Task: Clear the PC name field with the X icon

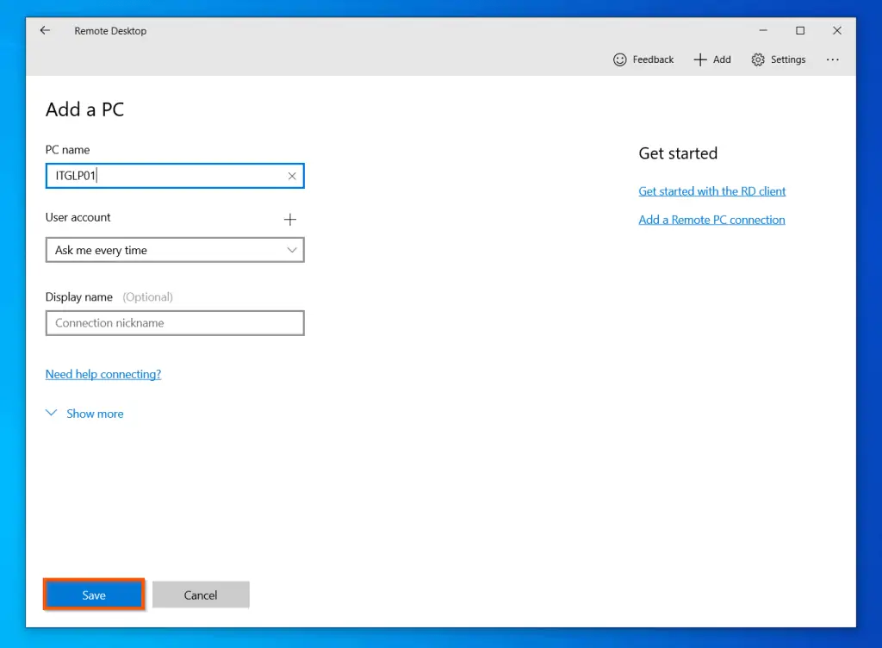Action: point(291,175)
